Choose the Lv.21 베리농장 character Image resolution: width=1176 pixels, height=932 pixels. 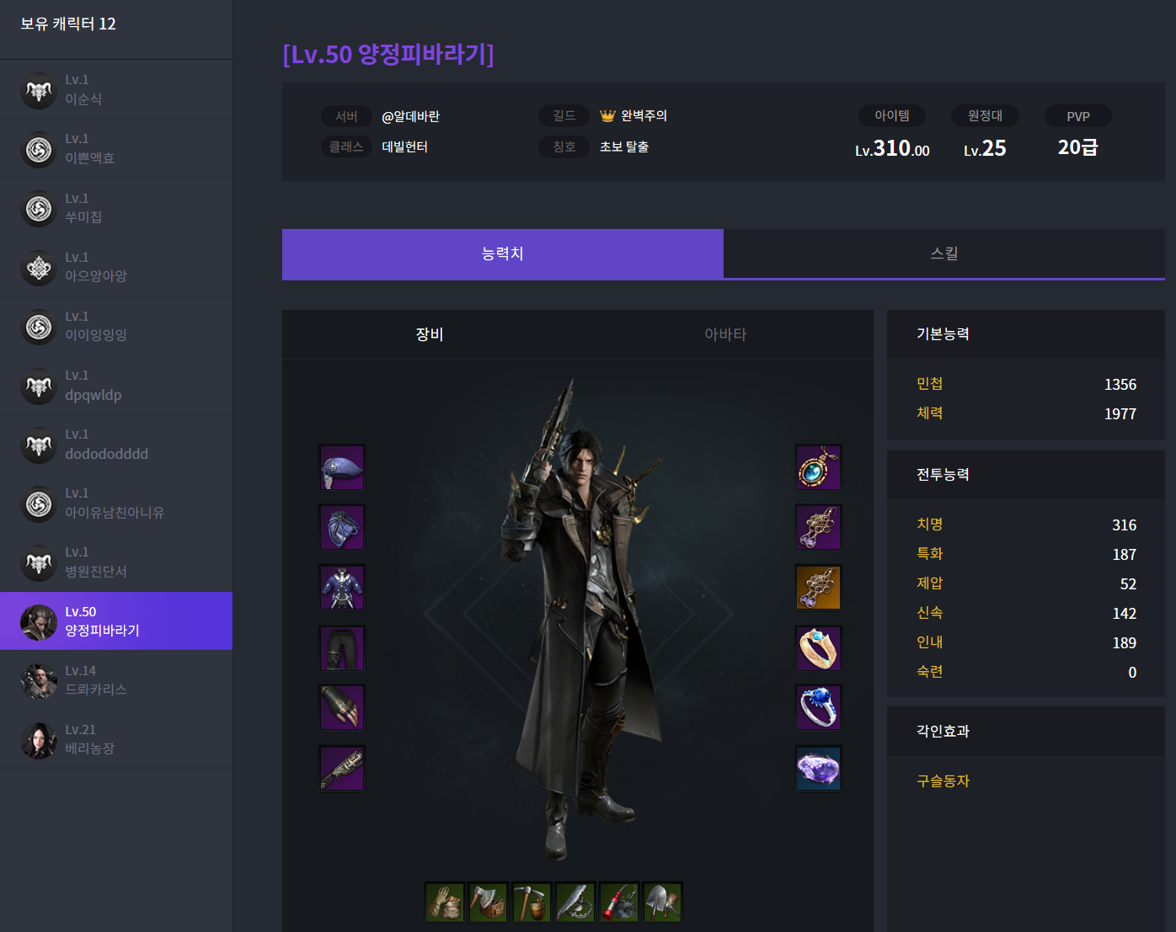click(x=116, y=739)
